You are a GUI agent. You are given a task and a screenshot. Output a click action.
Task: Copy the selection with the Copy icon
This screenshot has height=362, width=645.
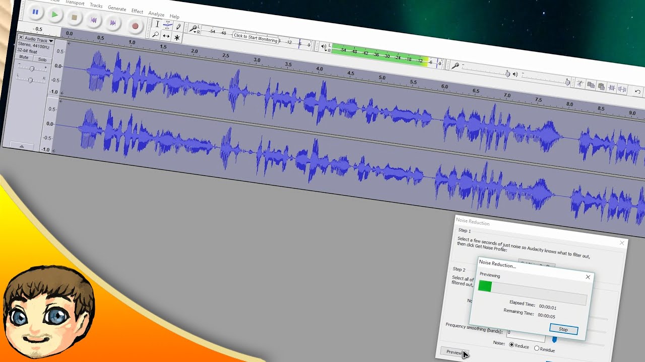point(591,85)
